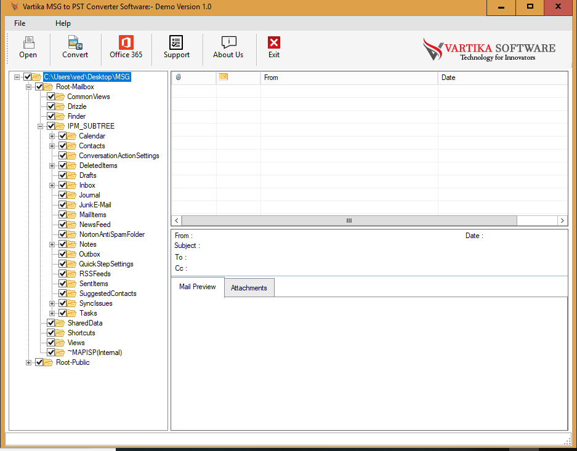This screenshot has width=577, height=451.
Task: Uncheck the Drizzle folder checkbox
Action: [x=50, y=106]
